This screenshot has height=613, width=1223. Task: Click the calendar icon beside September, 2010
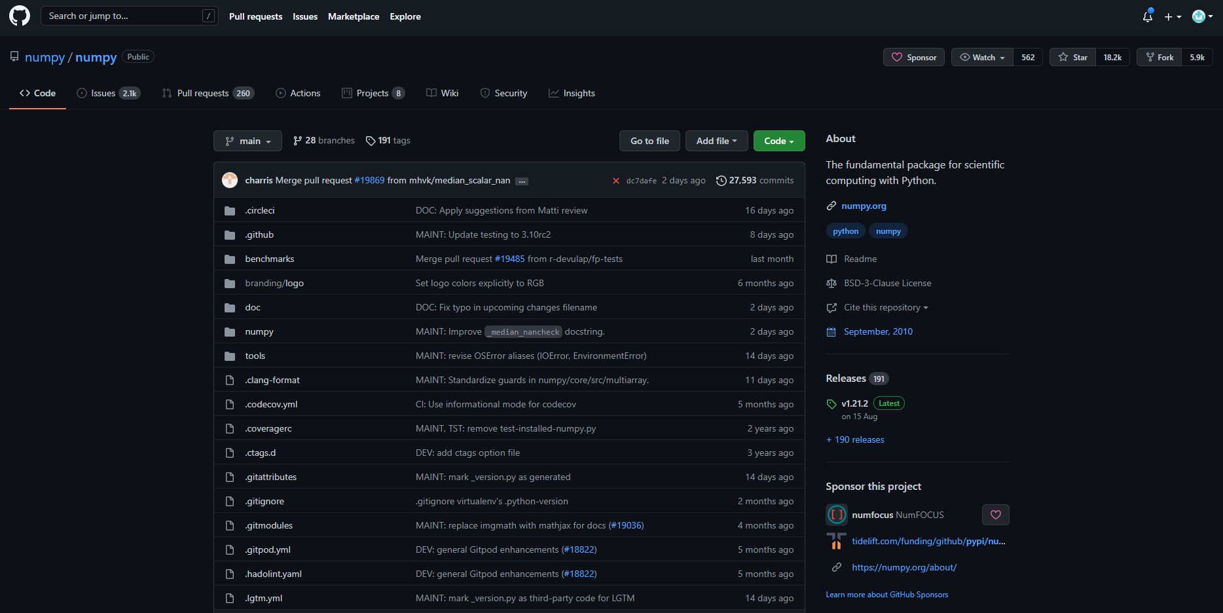click(x=831, y=332)
